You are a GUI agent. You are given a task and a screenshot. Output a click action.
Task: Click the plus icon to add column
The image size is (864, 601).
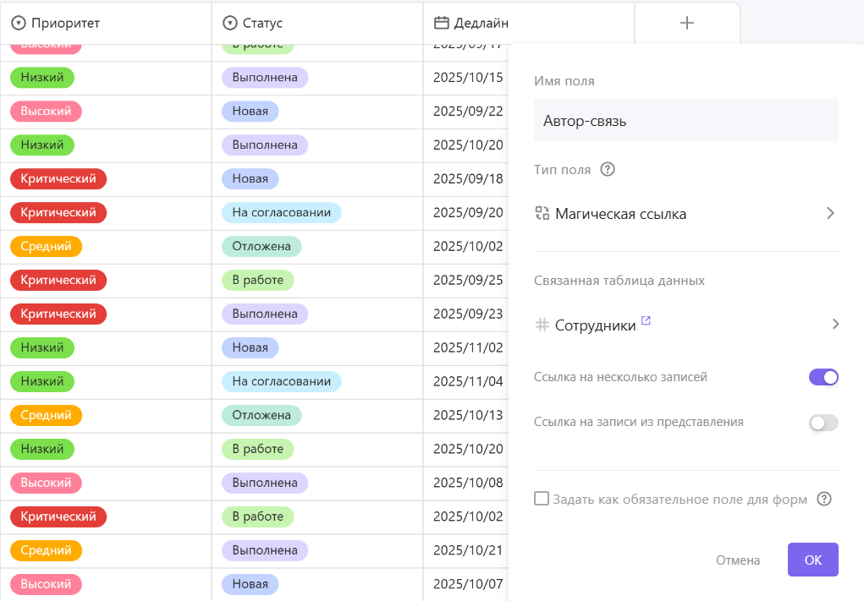coord(686,23)
